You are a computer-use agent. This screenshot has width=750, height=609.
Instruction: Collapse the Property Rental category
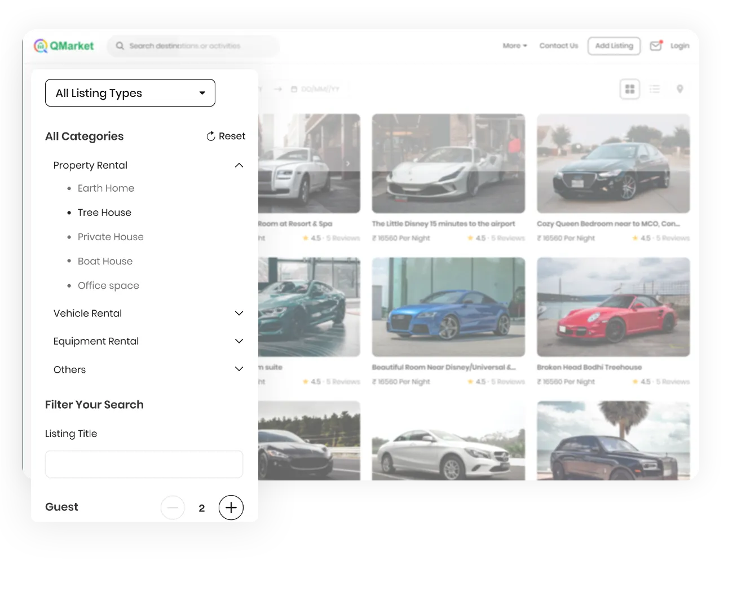[x=239, y=165]
